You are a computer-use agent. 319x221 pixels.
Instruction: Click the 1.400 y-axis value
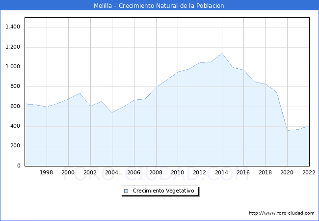click(13, 27)
